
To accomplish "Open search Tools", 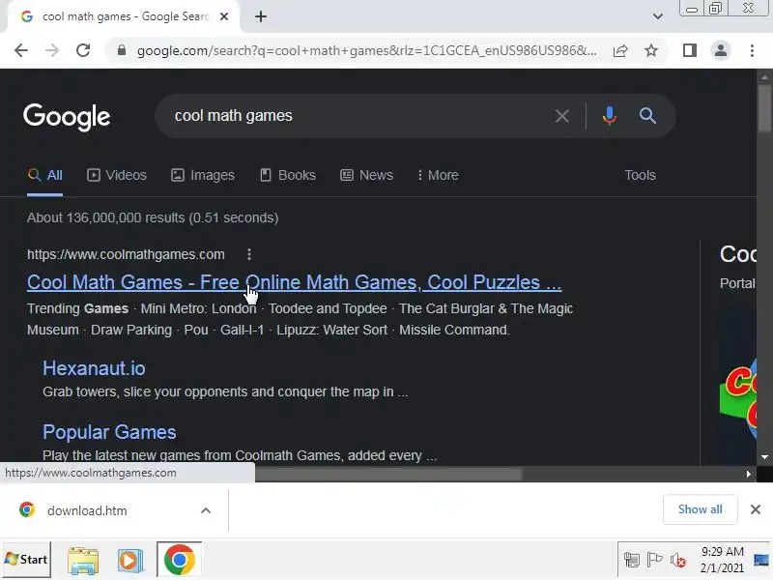I will pyautogui.click(x=640, y=175).
